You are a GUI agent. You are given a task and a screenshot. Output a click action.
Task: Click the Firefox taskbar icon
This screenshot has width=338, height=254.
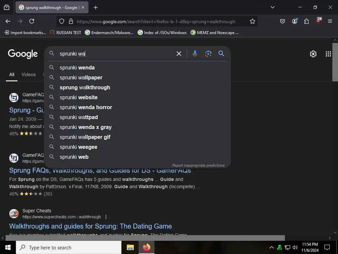coord(146,247)
